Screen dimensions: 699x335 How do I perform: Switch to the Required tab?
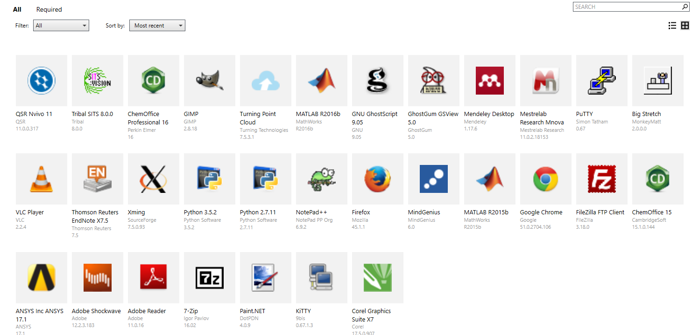(x=49, y=9)
